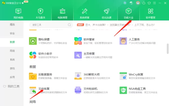Click the message box icon in title bar
Image resolution: width=169 pixels, height=106 pixels.
pyautogui.click(x=144, y=3)
